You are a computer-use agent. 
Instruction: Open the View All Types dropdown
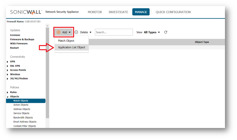[152, 32]
